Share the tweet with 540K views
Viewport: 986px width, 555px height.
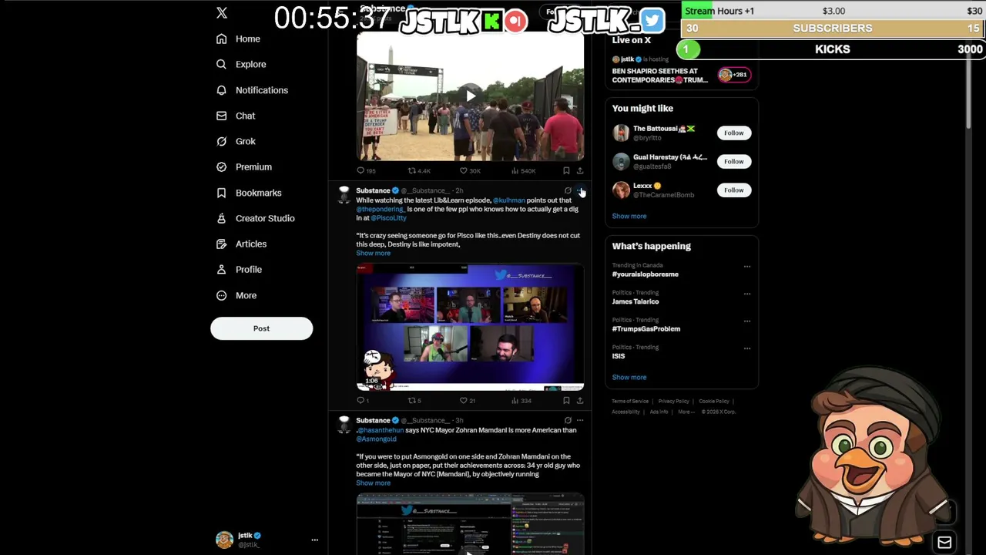pyautogui.click(x=580, y=170)
